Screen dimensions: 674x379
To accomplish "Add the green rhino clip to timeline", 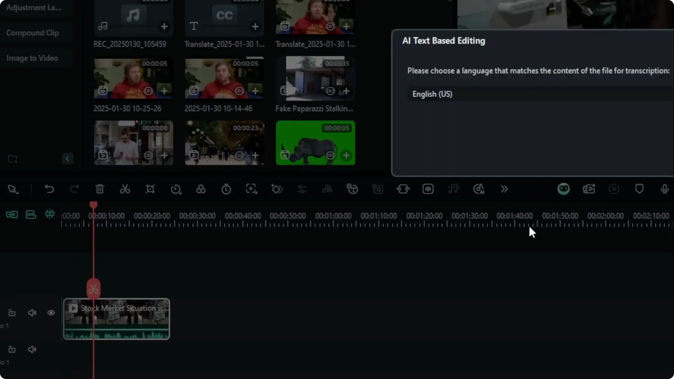I will 346,155.
